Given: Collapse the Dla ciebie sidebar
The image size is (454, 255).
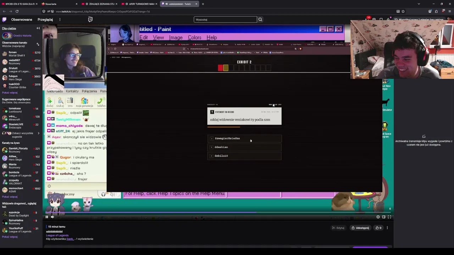Looking at the screenshot, I should coord(38,28).
